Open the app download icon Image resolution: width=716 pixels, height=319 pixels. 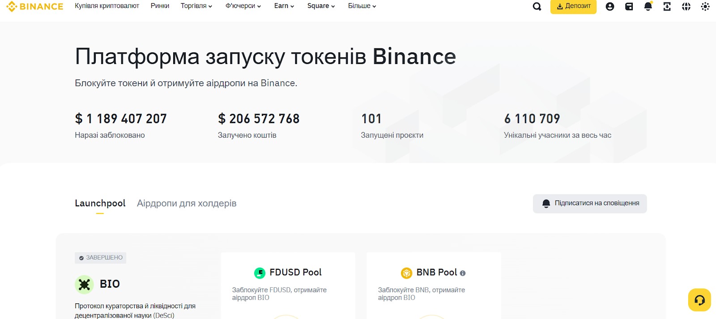[667, 6]
